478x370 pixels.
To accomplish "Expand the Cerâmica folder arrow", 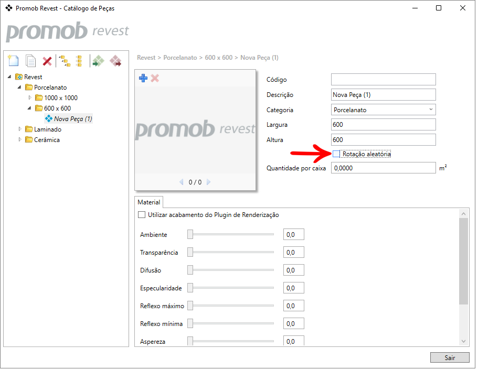I will (x=20, y=140).
